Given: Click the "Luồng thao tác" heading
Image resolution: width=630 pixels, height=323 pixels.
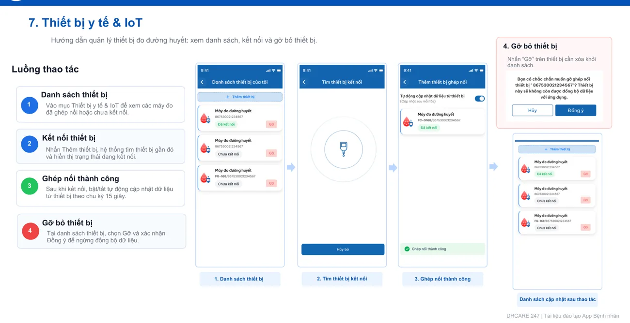Looking at the screenshot, I should click(x=45, y=69).
